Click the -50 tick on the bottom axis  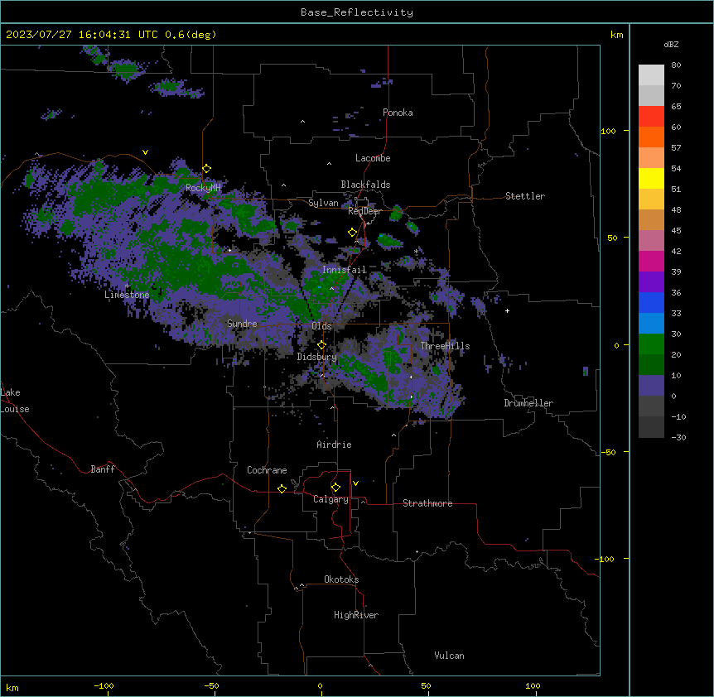coord(212,685)
